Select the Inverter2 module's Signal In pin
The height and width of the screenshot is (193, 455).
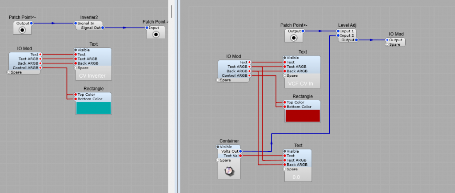(76, 23)
